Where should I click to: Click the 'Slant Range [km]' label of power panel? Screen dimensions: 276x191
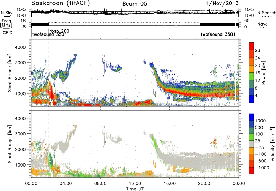(x=10, y=73)
